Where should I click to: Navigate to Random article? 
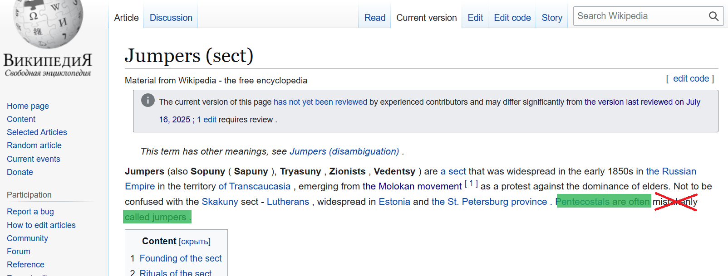click(x=34, y=145)
